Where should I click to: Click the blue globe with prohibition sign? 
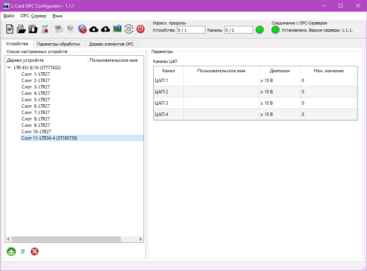point(82,29)
